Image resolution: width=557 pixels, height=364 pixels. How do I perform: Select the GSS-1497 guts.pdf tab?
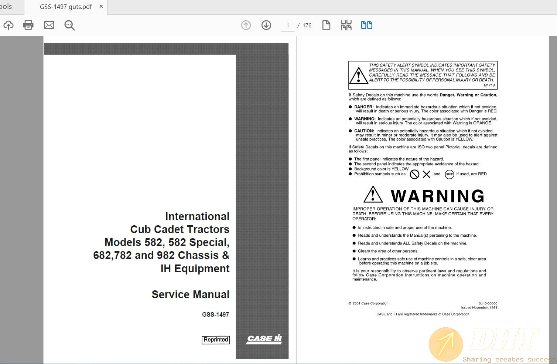click(x=66, y=7)
